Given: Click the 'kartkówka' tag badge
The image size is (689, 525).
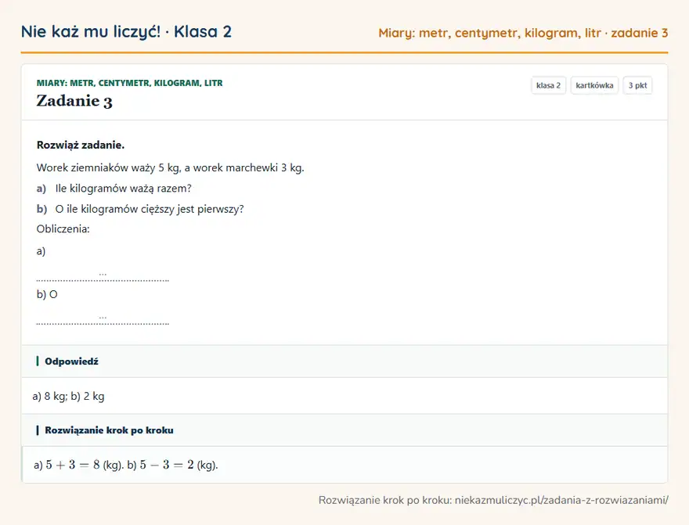Looking at the screenshot, I should tap(594, 85).
